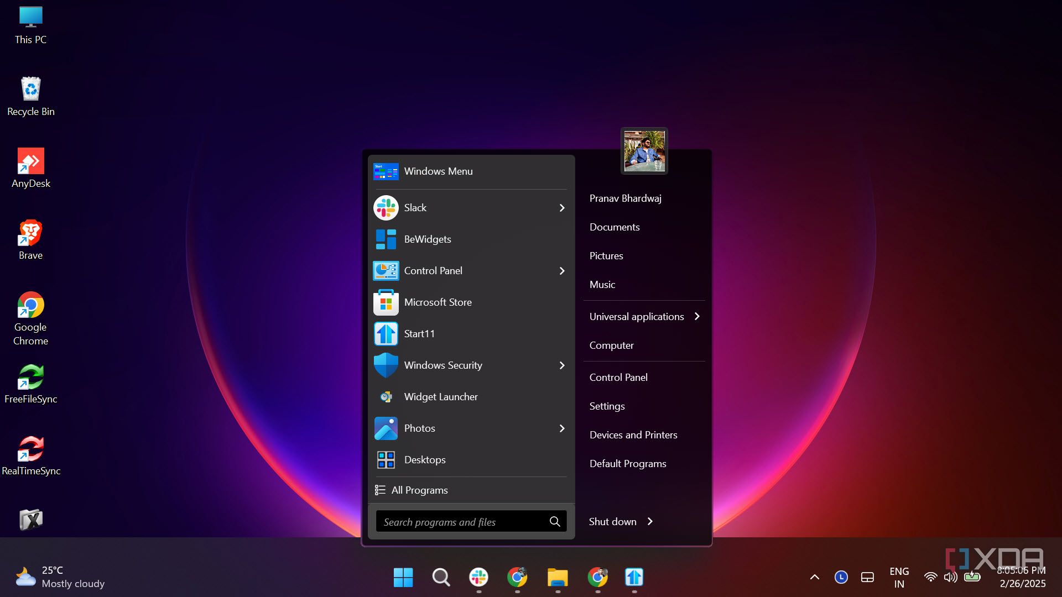Click the Windows Start button on taskbar
Viewport: 1062px width, 597px height.
click(x=403, y=578)
